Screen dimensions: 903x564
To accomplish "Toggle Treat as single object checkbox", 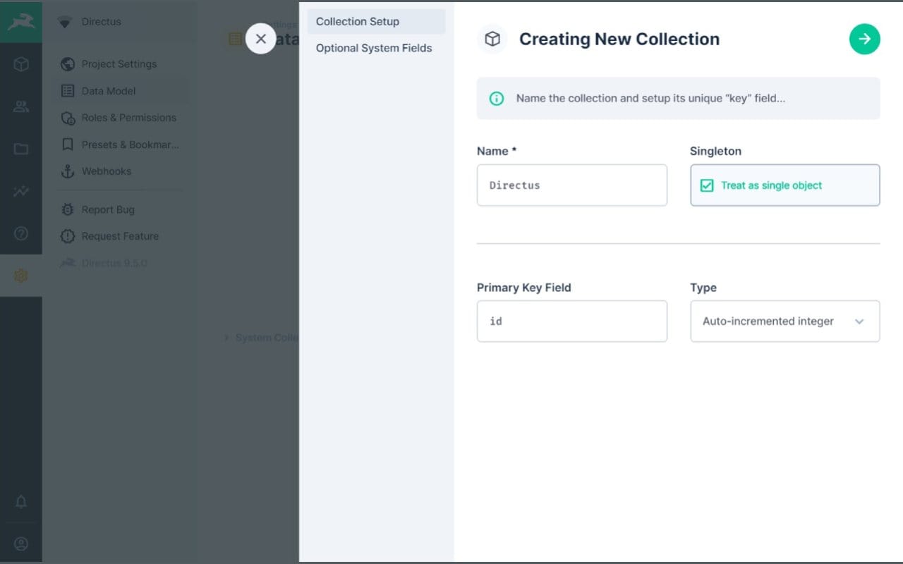I will [785, 185].
